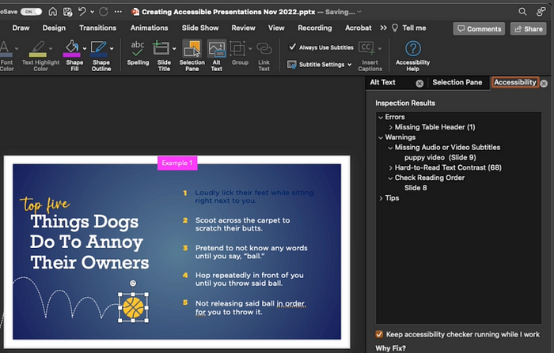Expand the Tips section

point(381,198)
